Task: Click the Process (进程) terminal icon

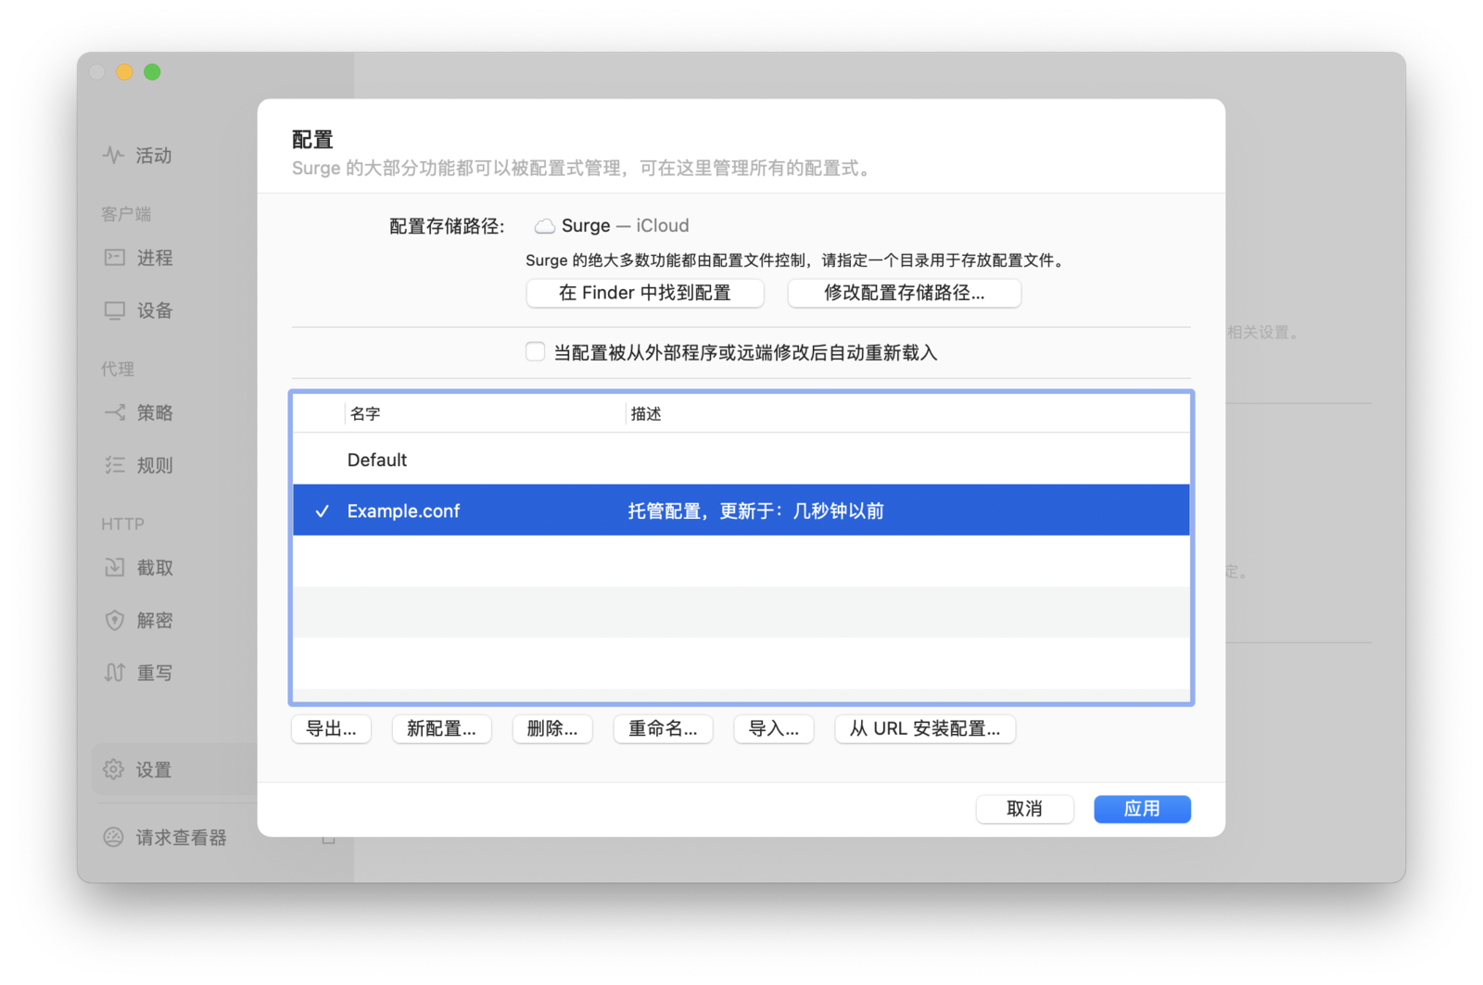Action: pyautogui.click(x=115, y=258)
